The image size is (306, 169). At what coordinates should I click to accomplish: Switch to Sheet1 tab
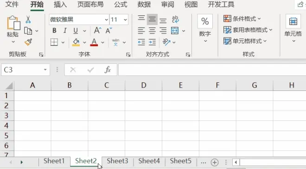[x=54, y=161]
